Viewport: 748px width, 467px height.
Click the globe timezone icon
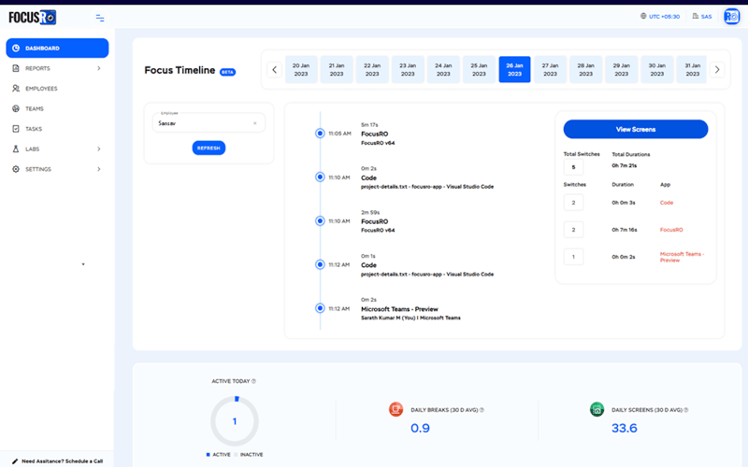643,16
